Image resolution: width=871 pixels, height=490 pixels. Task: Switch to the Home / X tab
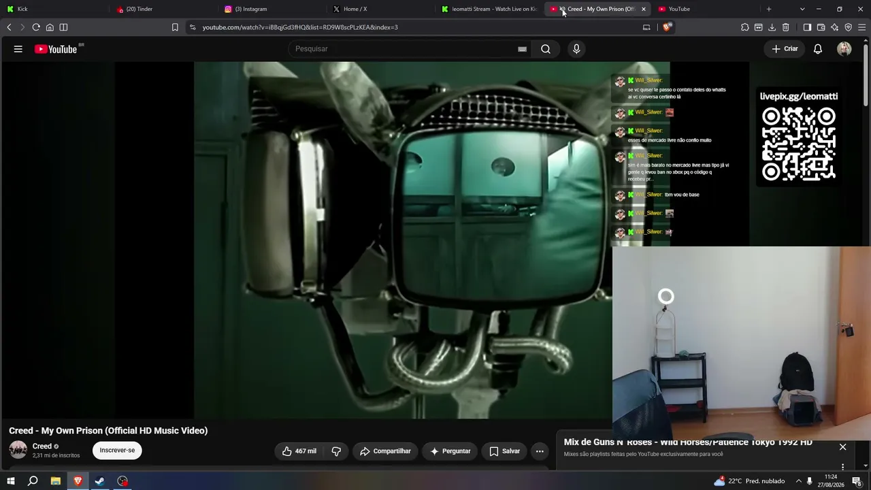tap(381, 9)
